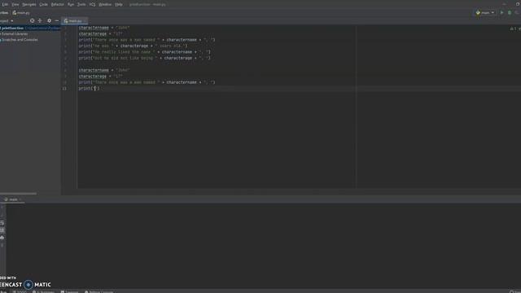
Task: Open the TODO tool window tab
Action: (x=20, y=291)
